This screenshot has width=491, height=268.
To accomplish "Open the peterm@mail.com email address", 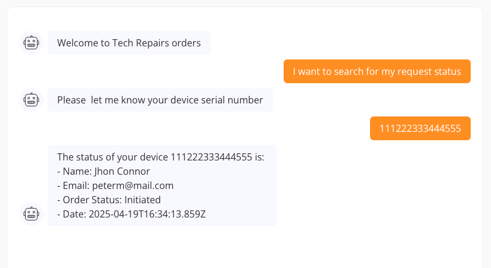I will coord(132,185).
